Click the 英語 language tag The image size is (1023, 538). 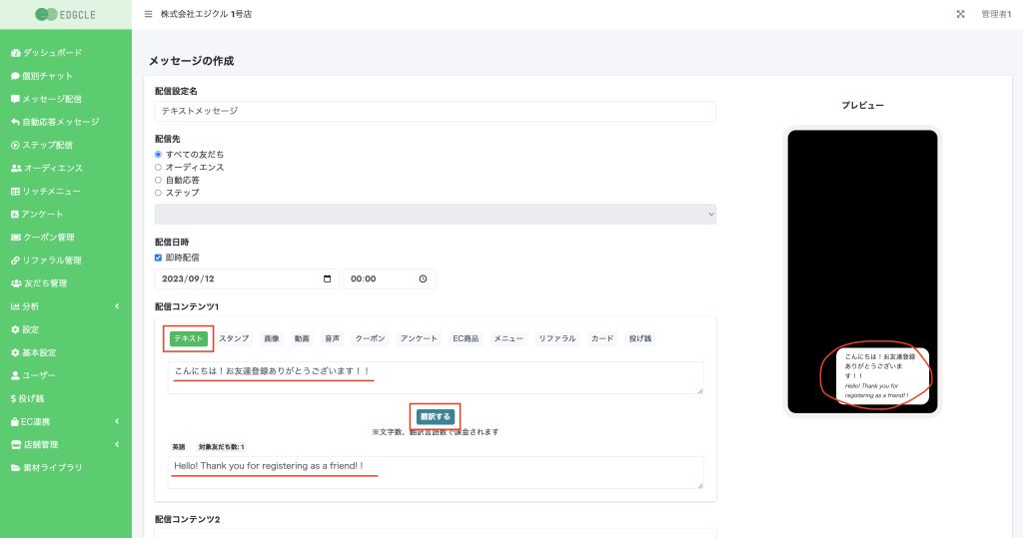(x=179, y=447)
